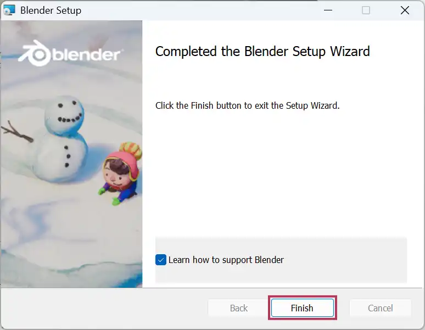Click the "Learn how to support Blender" label text
Viewport: 425px width, 330px height.
[226, 260]
